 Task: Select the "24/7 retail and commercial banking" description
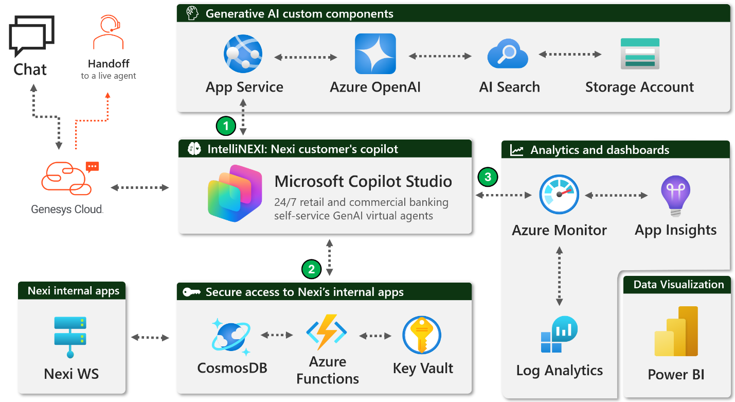pyautogui.click(x=362, y=202)
